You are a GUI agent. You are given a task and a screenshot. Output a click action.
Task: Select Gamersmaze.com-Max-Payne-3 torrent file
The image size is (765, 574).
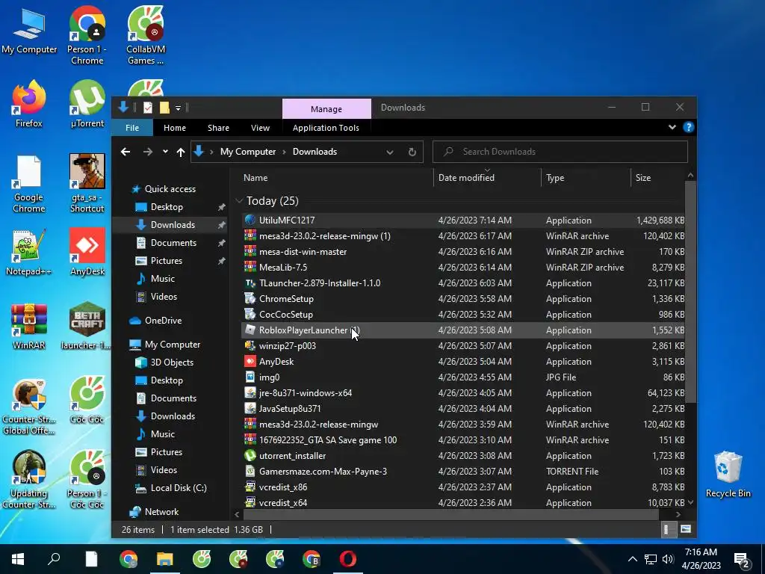[x=463, y=472]
